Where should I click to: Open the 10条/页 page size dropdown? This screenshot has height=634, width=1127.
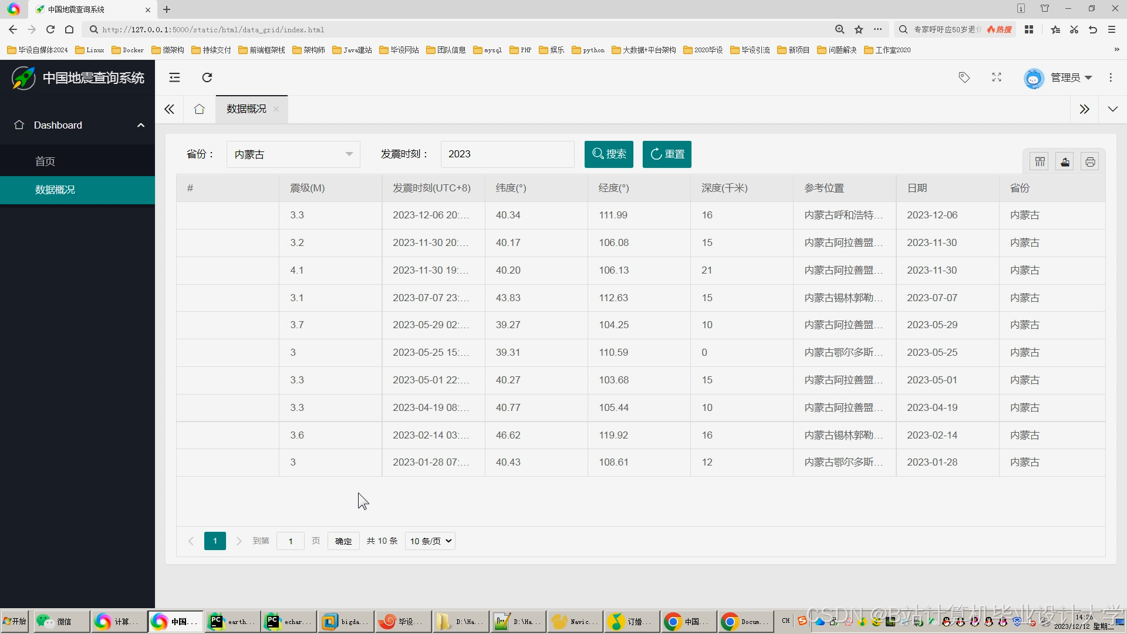430,541
